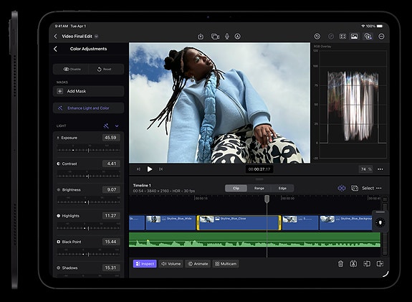Click the undo icon in top toolbar
Viewport: 412px width, 302px height.
pos(317,37)
